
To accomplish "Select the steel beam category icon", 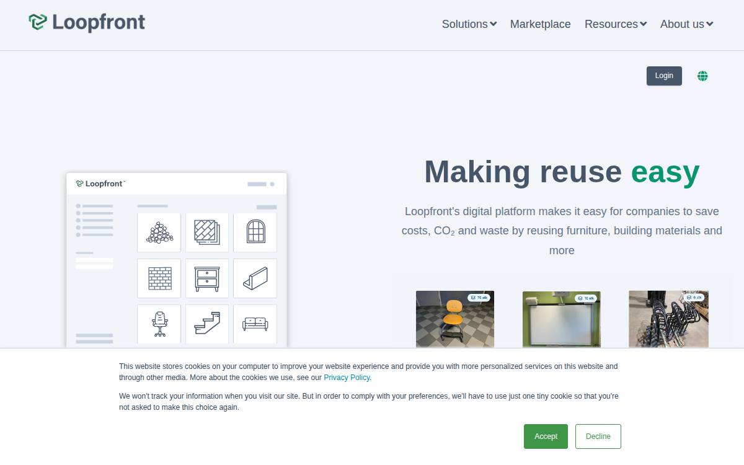I will point(255,278).
